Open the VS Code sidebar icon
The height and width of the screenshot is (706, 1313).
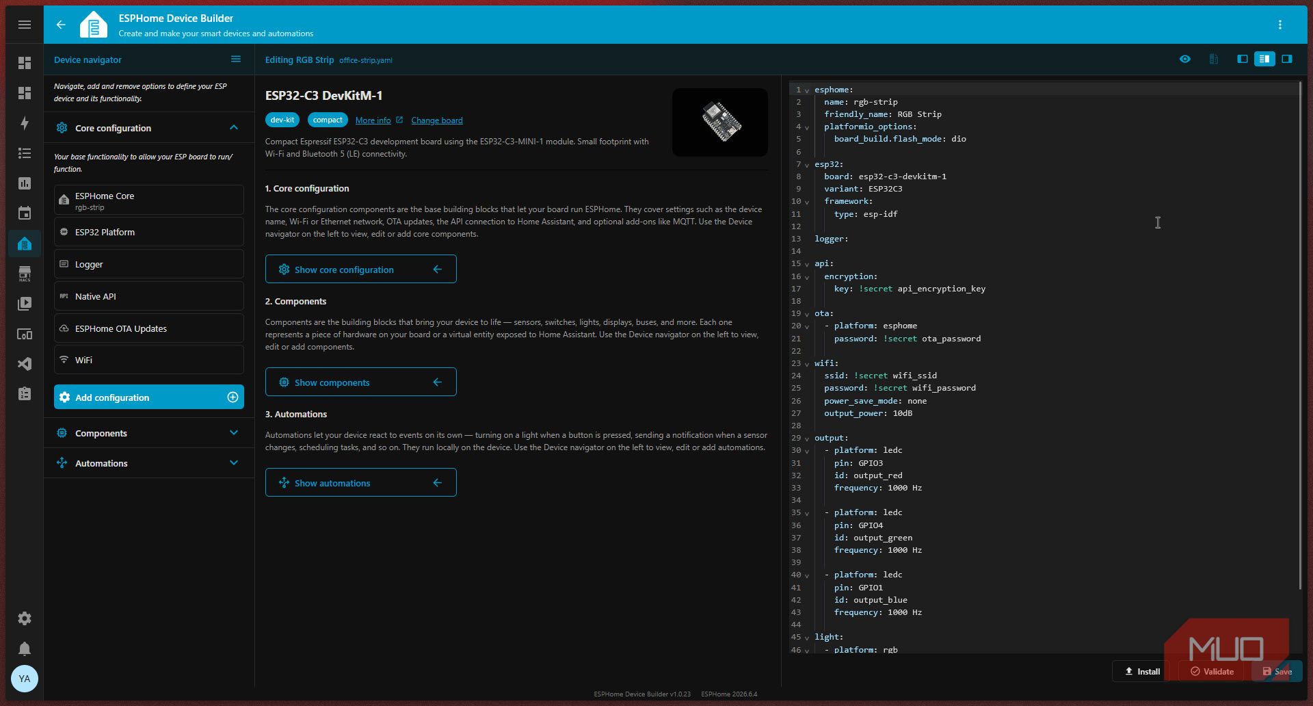point(25,364)
